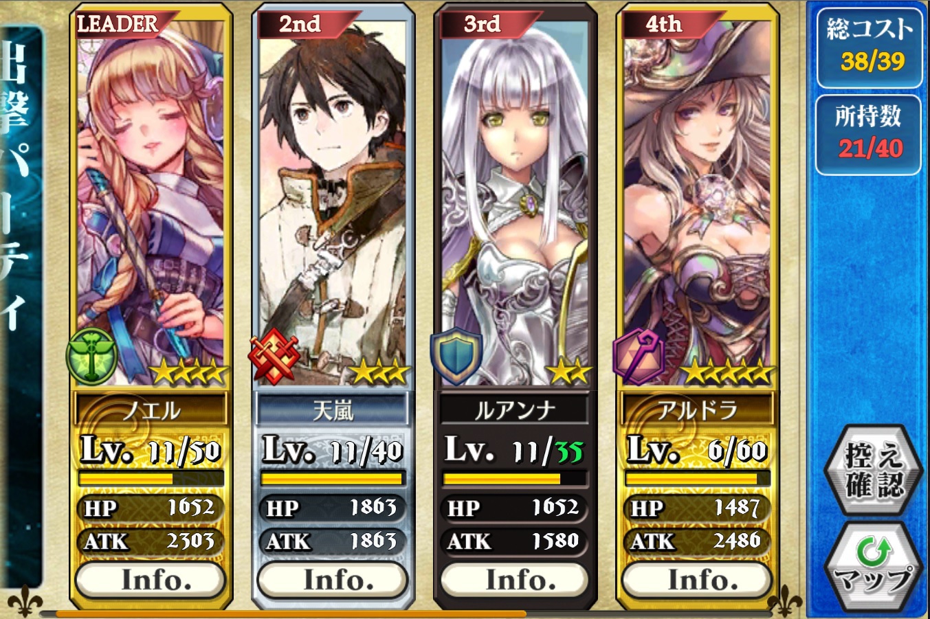Select the 2nd party slot tab

tap(306, 24)
